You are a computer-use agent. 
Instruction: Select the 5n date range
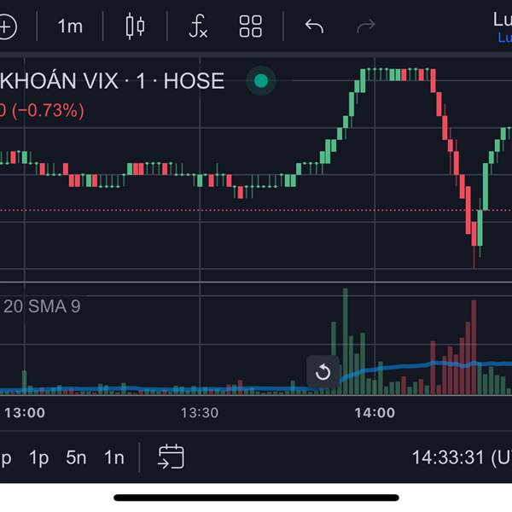point(76,457)
